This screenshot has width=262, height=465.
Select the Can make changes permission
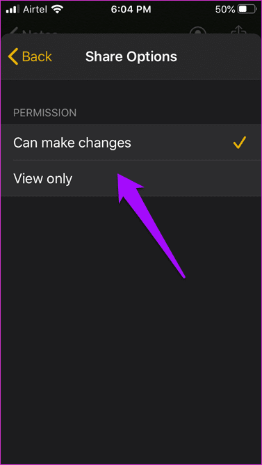131,143
